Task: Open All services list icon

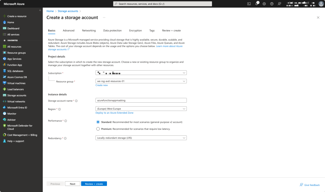Action: point(4,34)
